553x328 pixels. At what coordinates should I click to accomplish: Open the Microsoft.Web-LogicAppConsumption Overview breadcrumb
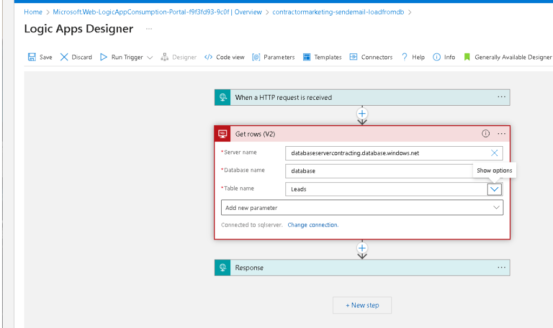click(x=157, y=12)
